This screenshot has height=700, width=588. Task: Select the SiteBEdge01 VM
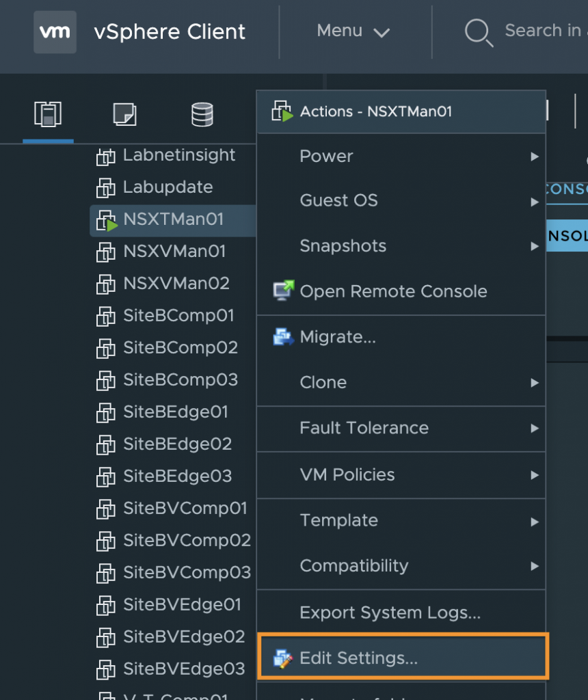point(176,412)
